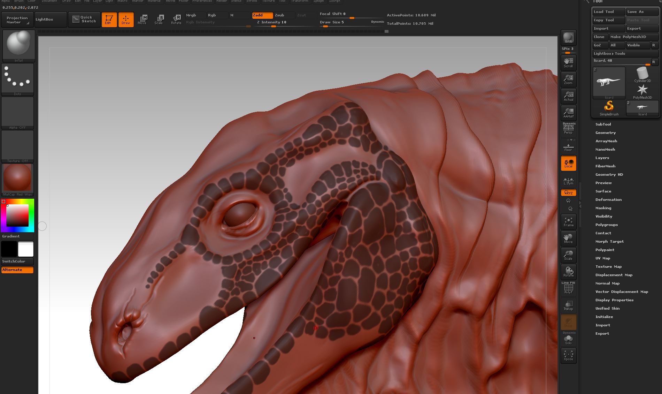The image size is (662, 394).
Task: Toggle XYZ rotation mode
Action: pos(568,192)
